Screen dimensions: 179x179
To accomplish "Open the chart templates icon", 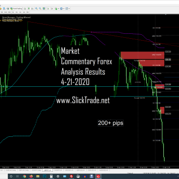I will (x=67, y=9).
